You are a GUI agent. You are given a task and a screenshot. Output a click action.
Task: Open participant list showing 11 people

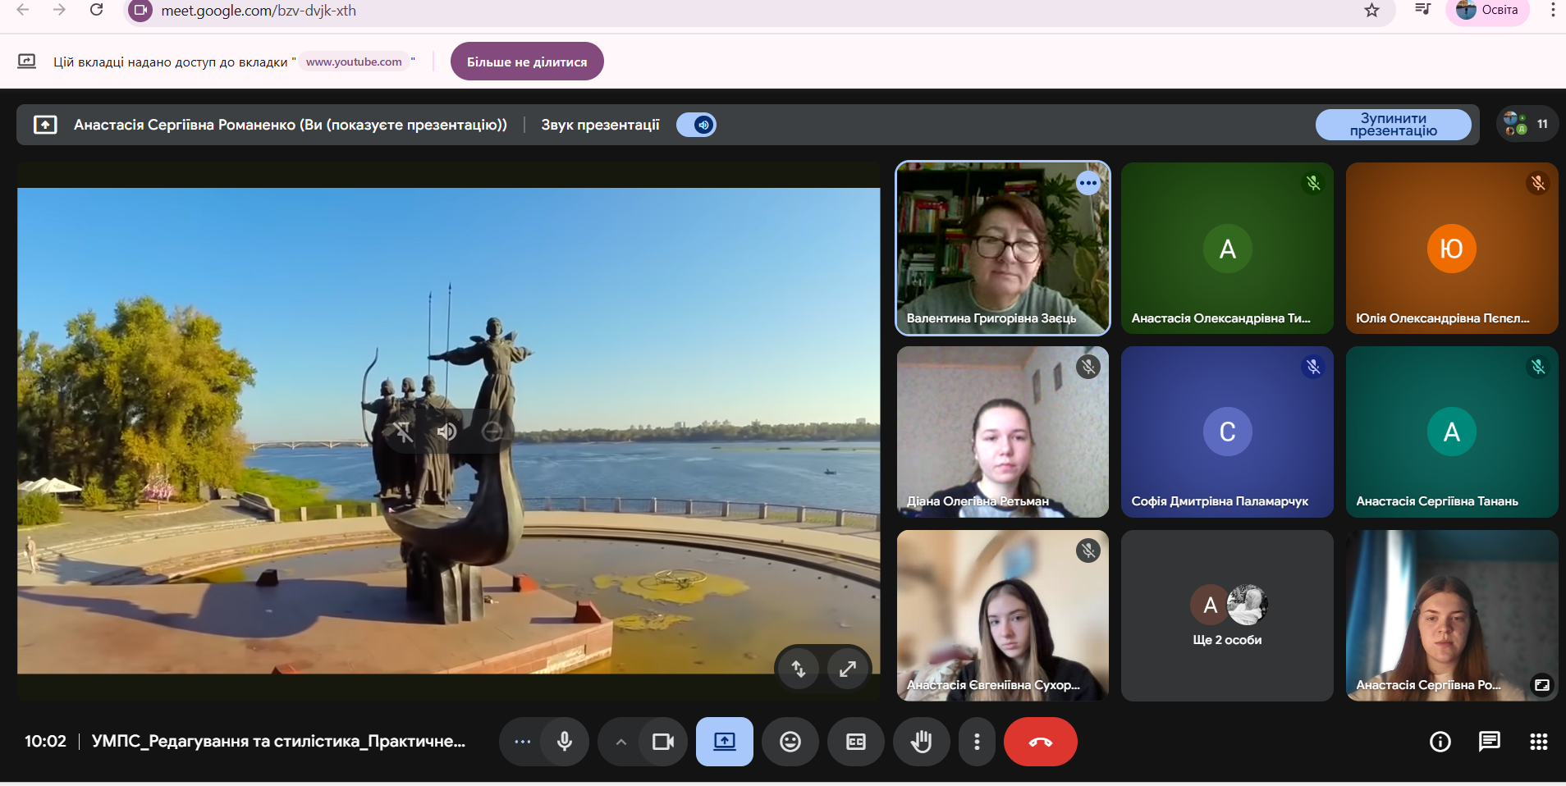point(1527,125)
